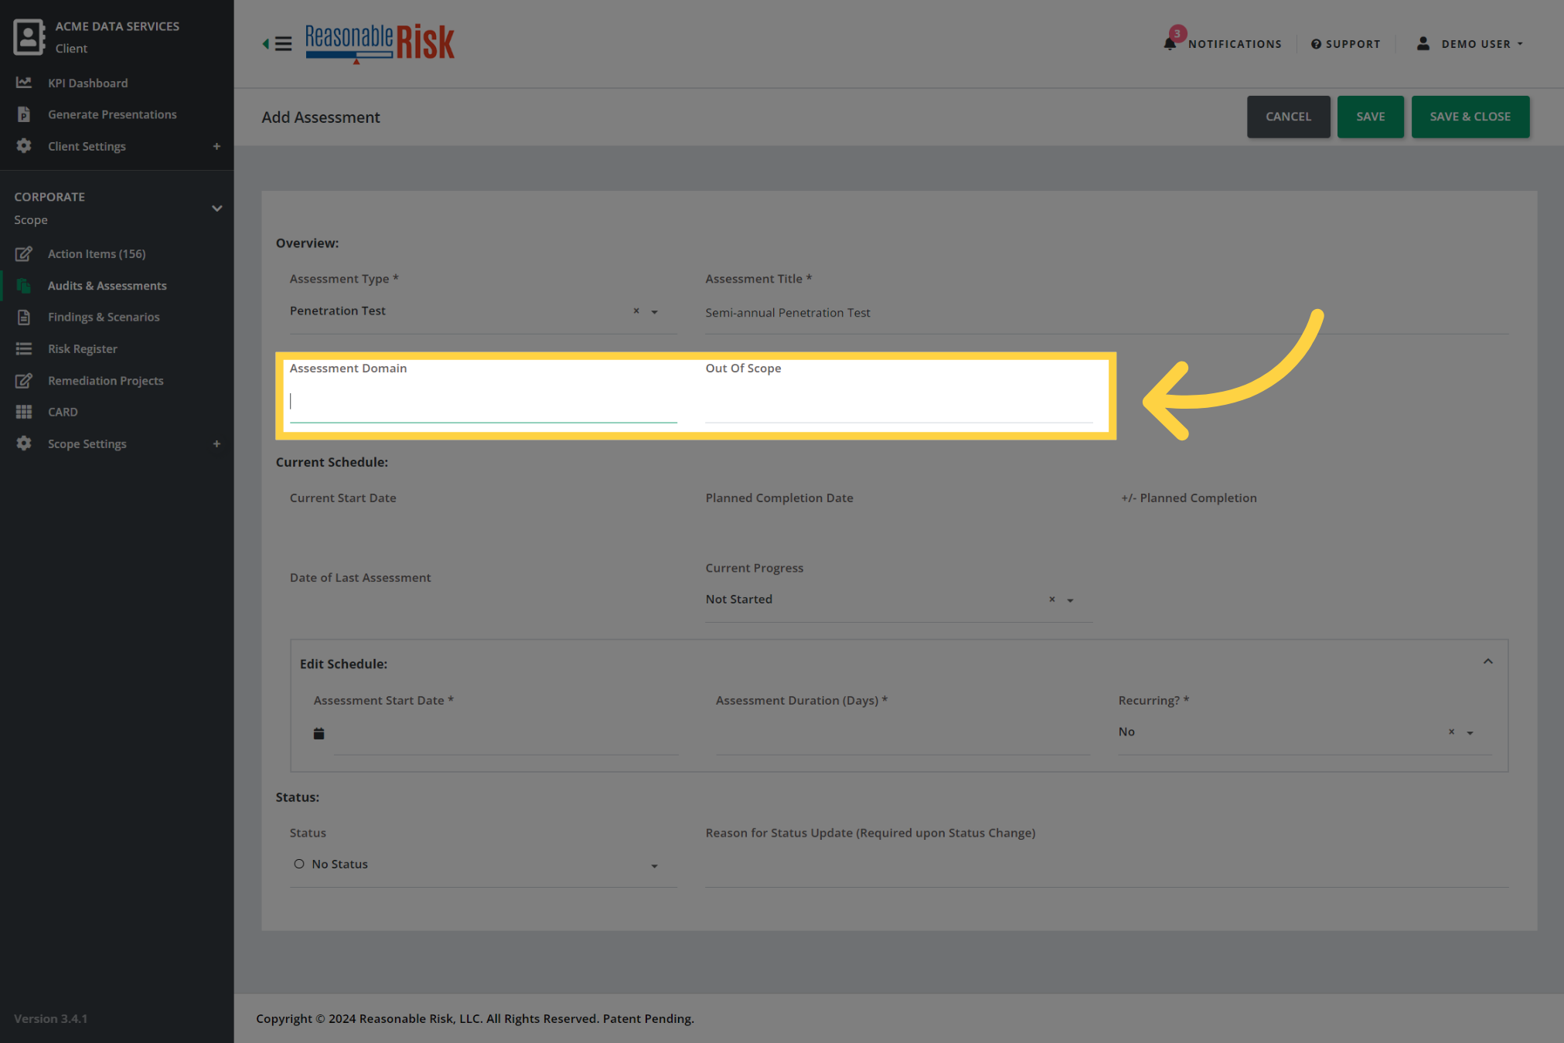Click Findings & Scenarios document icon
The height and width of the screenshot is (1043, 1564).
pos(24,317)
